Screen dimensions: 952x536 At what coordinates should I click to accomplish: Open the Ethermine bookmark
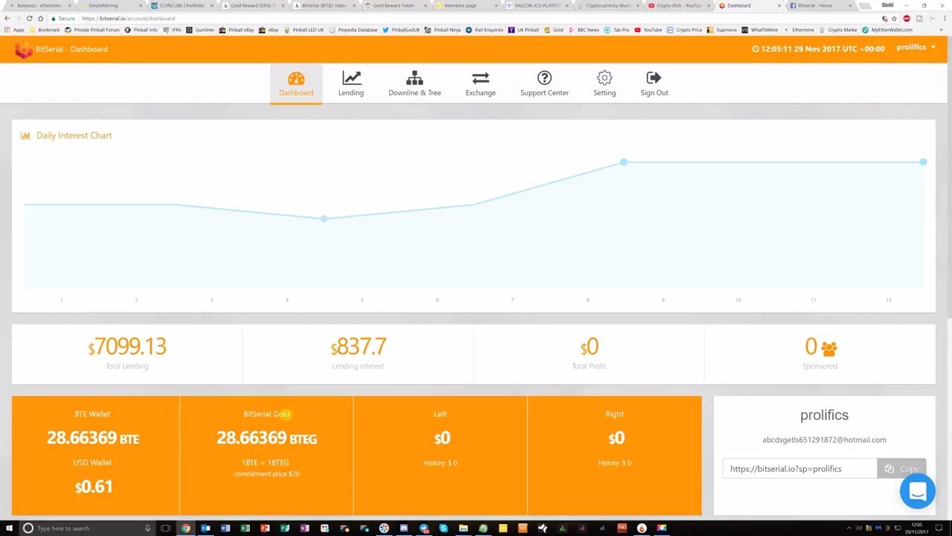pyautogui.click(x=799, y=30)
